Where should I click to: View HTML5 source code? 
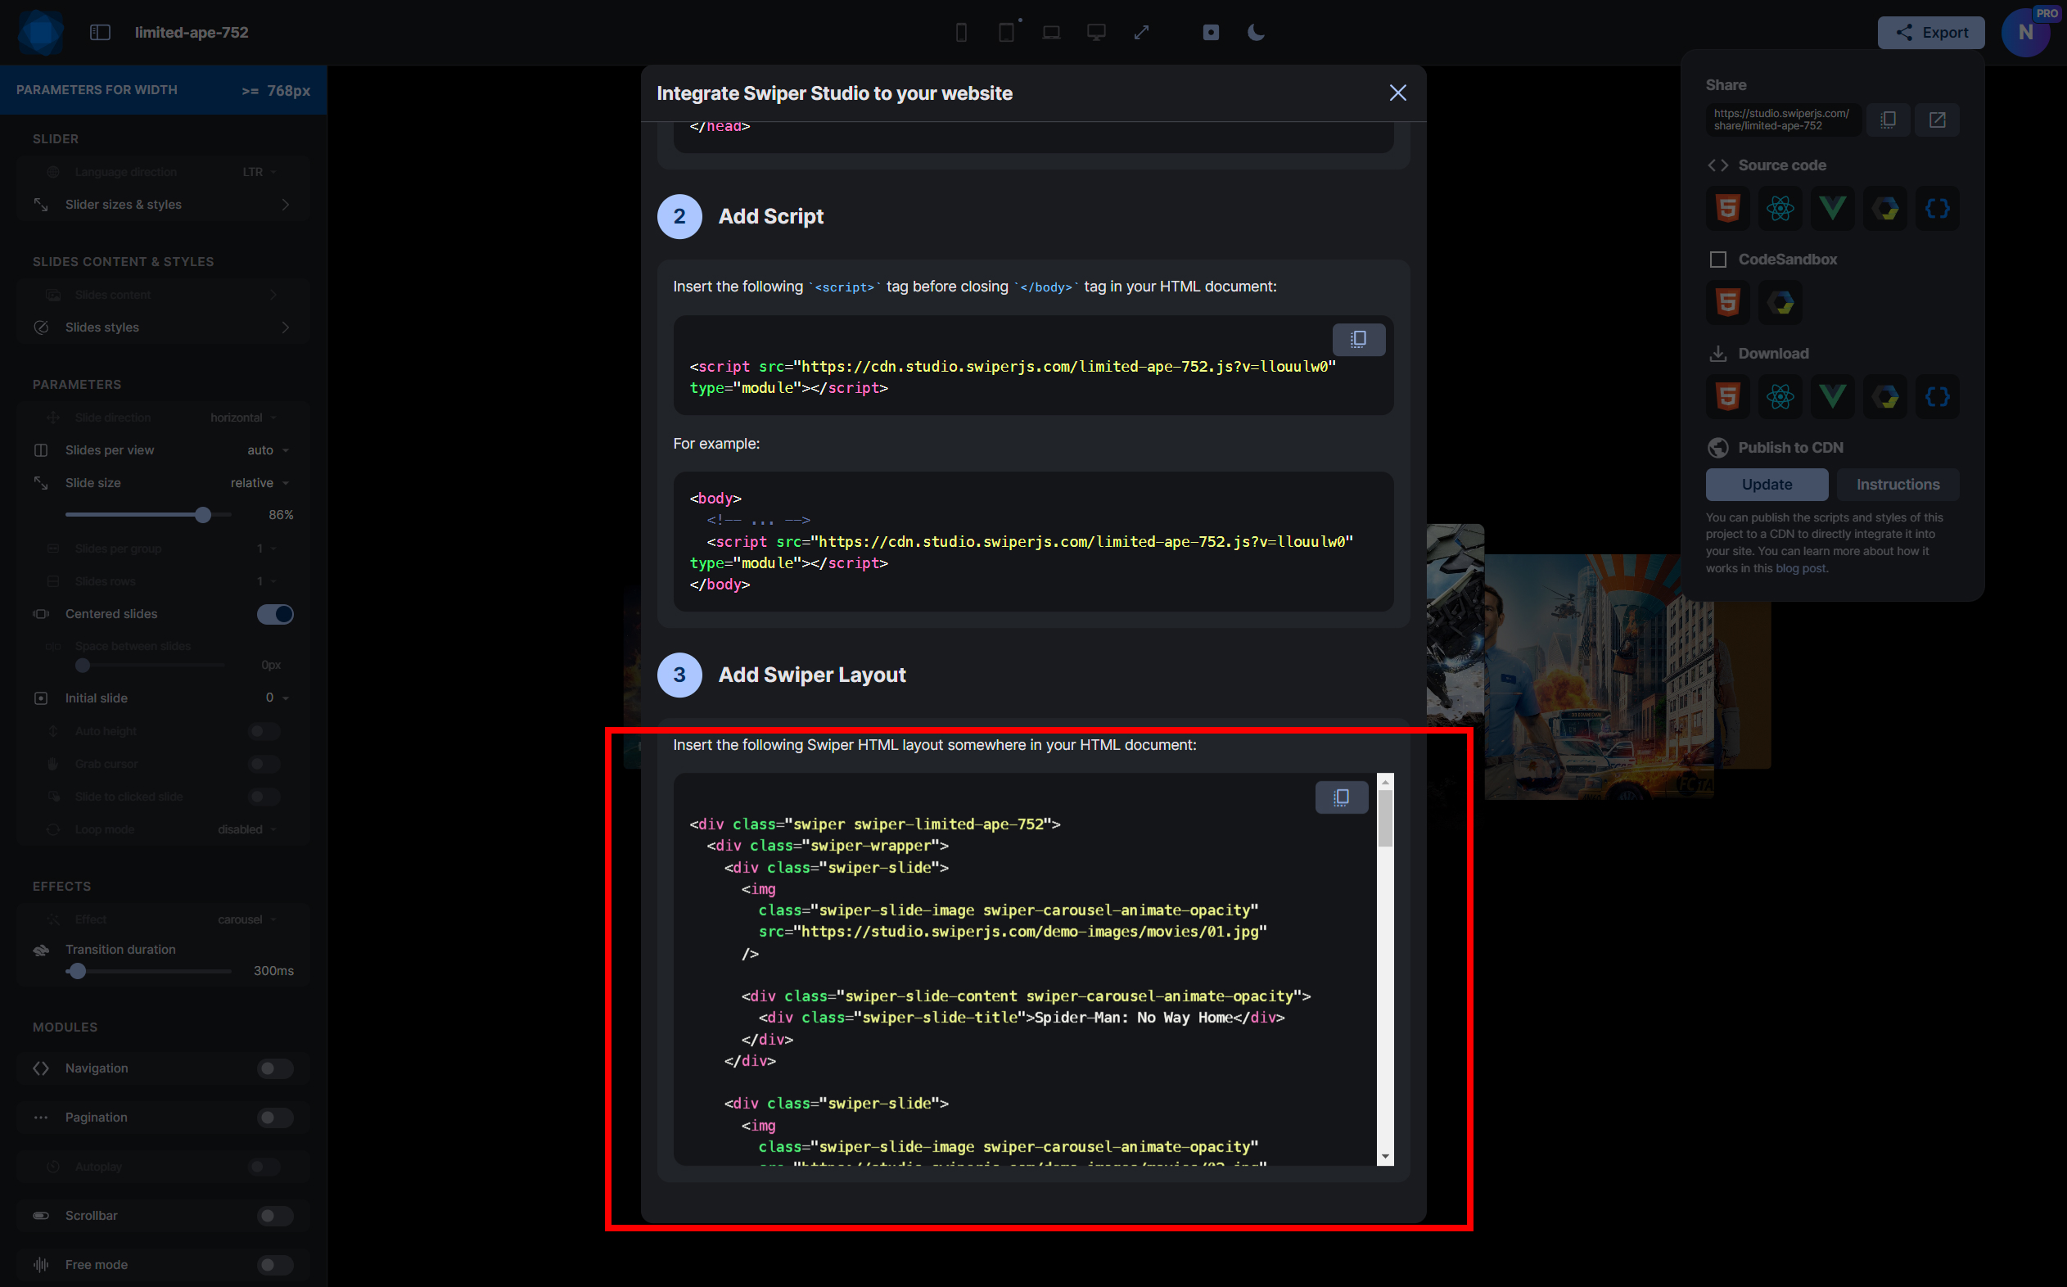(x=1727, y=209)
